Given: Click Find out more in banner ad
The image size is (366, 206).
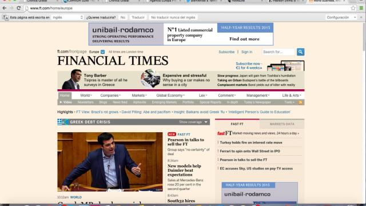Looking at the screenshot, I should click(x=244, y=39).
